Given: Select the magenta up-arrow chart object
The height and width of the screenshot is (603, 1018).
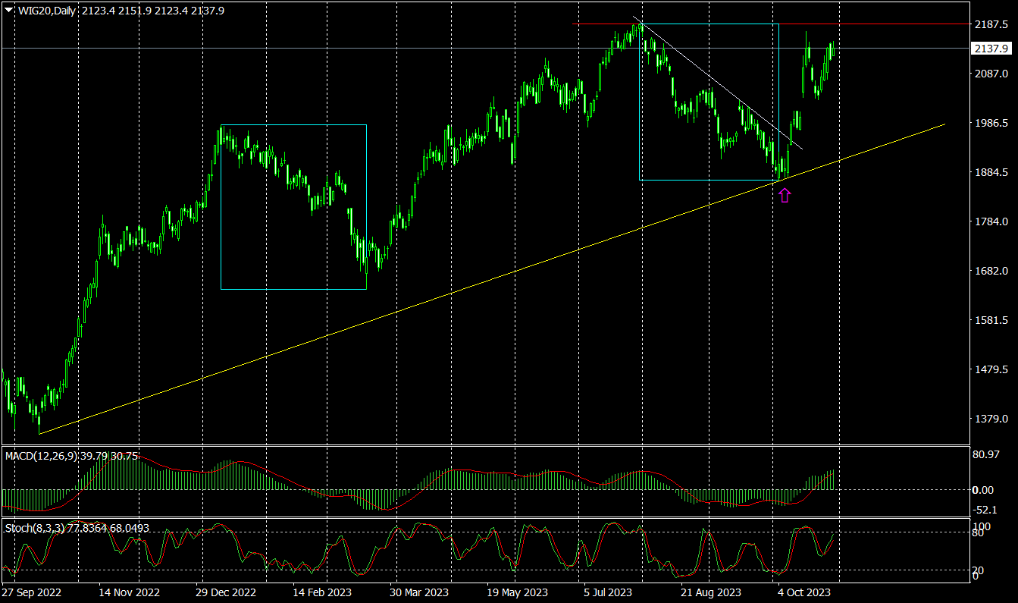Looking at the screenshot, I should click(x=785, y=196).
